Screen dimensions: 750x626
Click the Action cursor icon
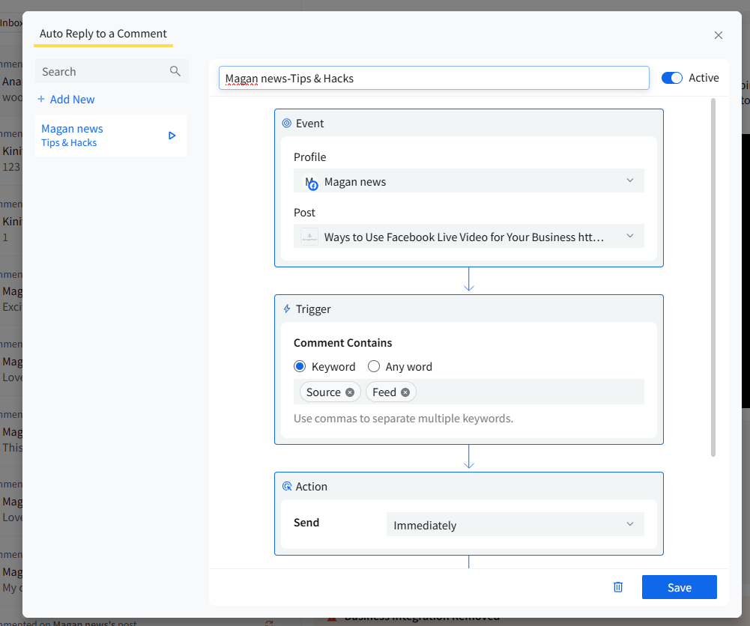point(286,487)
